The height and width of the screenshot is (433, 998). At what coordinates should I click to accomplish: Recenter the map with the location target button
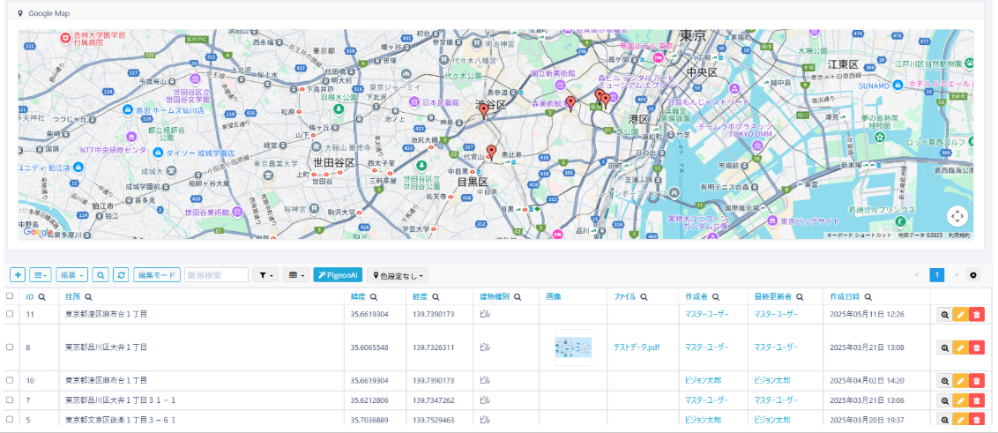957,216
